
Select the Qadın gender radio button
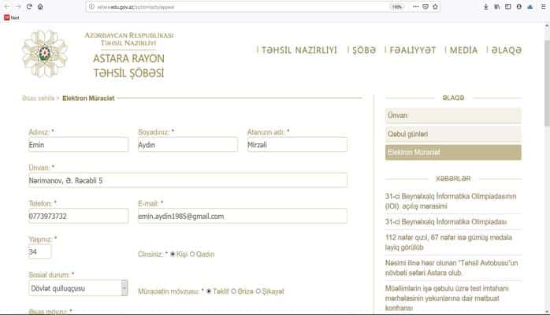(x=193, y=254)
